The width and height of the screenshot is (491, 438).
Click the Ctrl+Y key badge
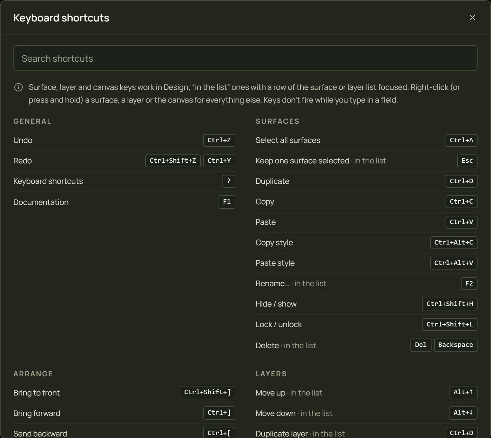tap(219, 161)
